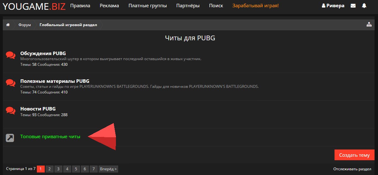
Task: Open the Обсуждения PUBG forum
Action: click(43, 53)
